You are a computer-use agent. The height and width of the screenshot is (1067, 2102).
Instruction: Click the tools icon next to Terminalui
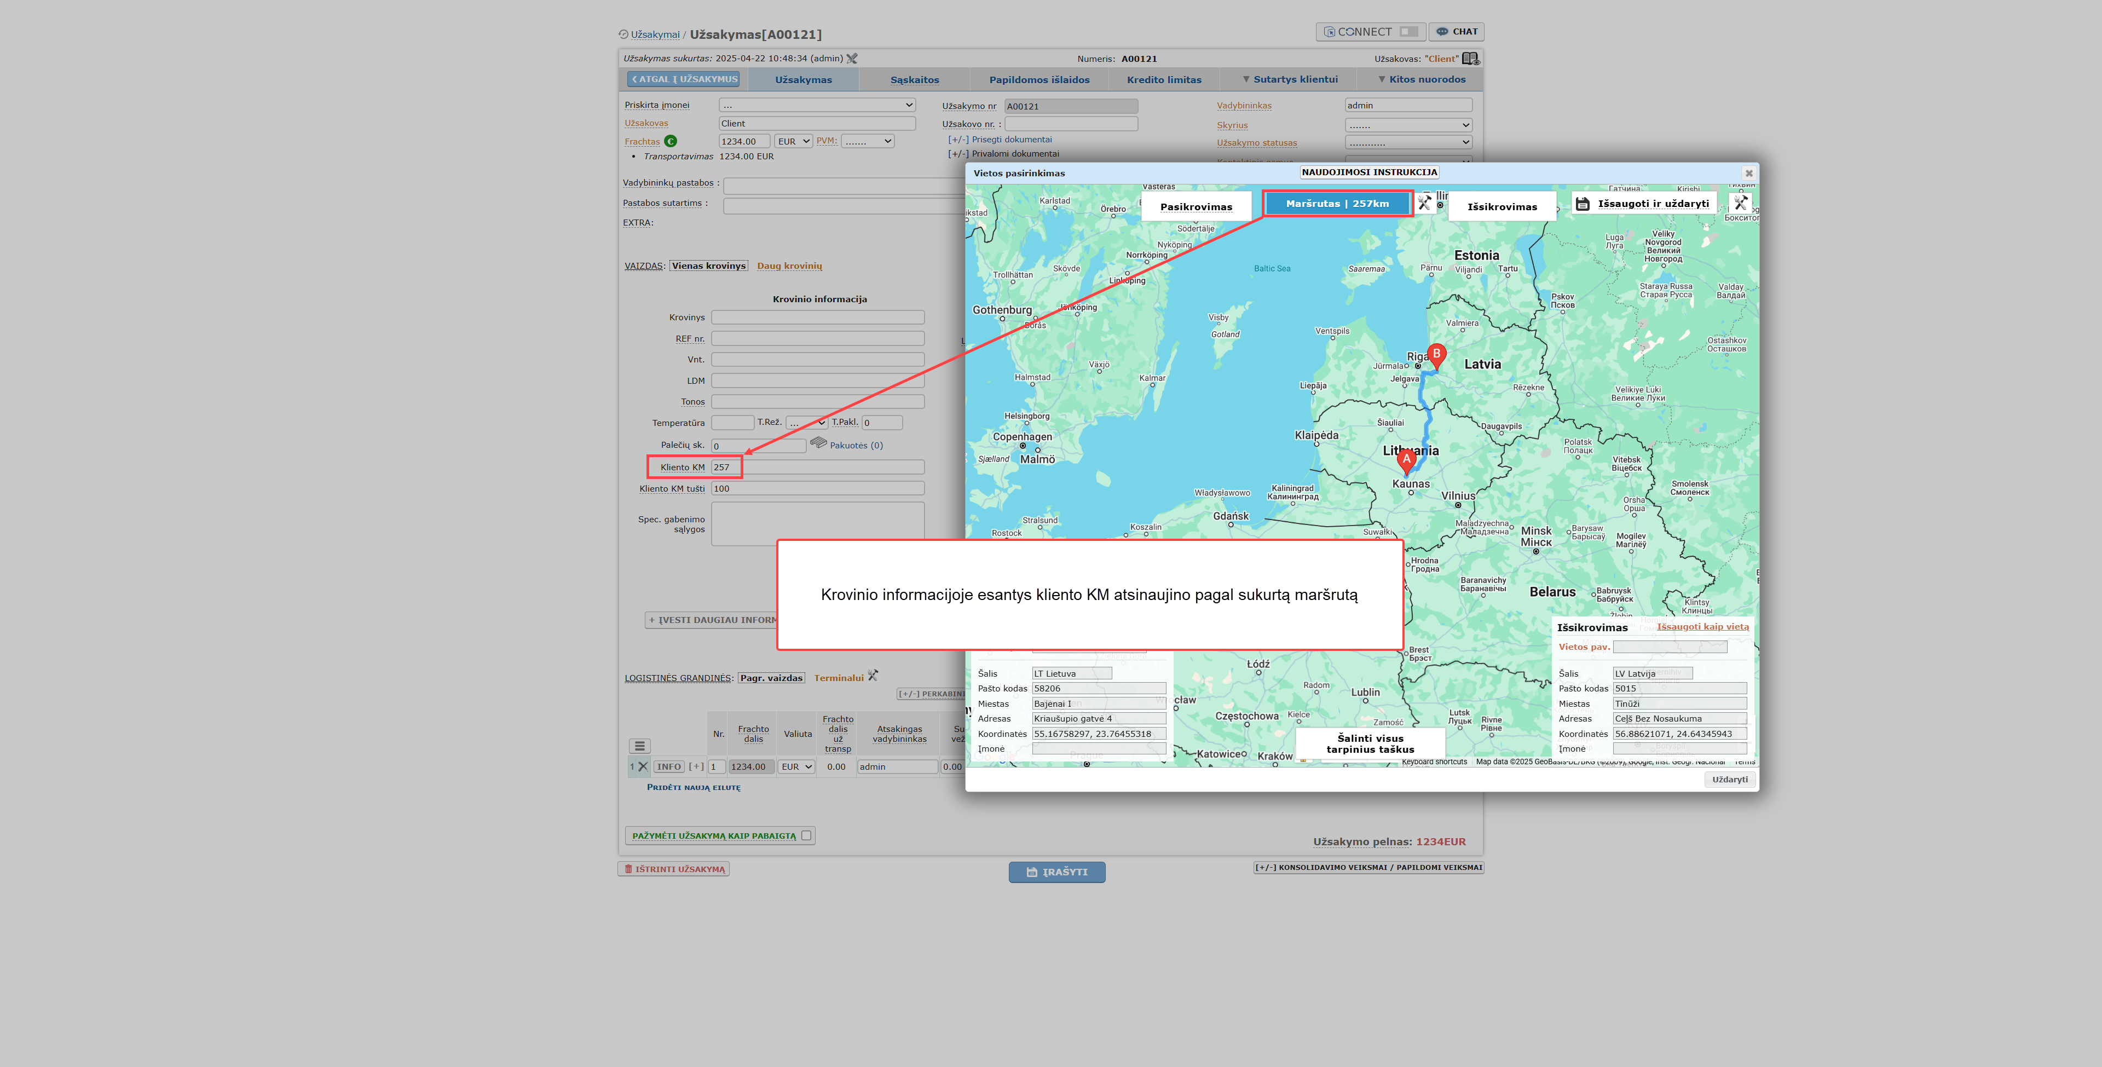click(x=873, y=676)
